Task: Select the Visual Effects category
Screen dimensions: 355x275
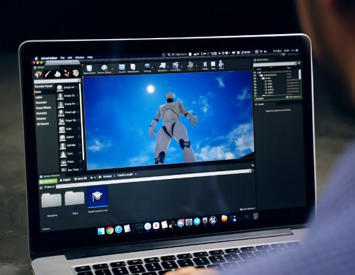Action: [43, 108]
